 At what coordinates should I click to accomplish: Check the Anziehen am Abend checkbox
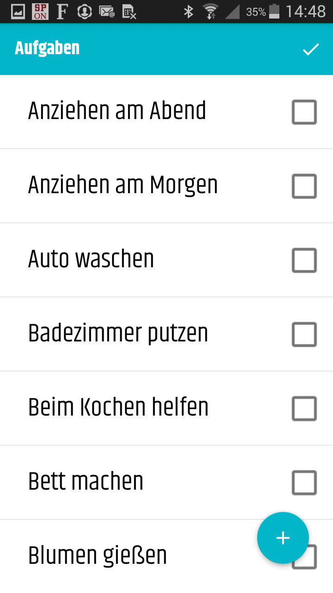[x=304, y=112]
